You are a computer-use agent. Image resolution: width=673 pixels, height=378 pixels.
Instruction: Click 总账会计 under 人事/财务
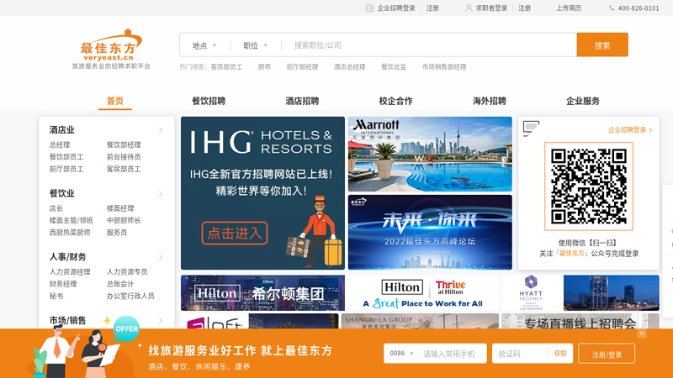[120, 284]
